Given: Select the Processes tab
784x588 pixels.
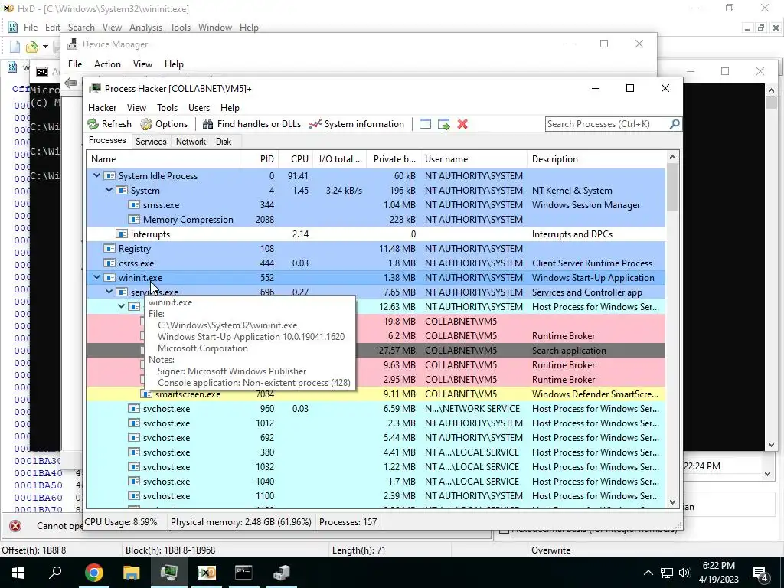Looking at the screenshot, I should (x=107, y=141).
